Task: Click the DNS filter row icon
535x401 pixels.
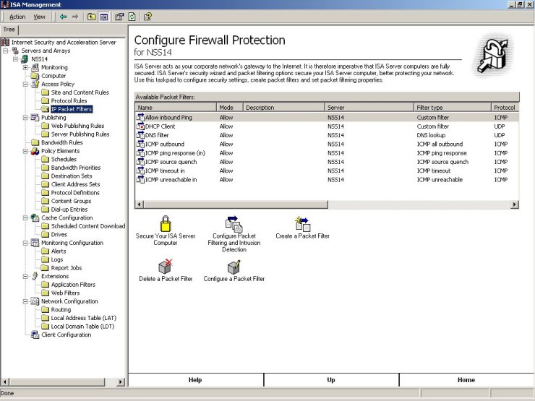Action: (140, 135)
